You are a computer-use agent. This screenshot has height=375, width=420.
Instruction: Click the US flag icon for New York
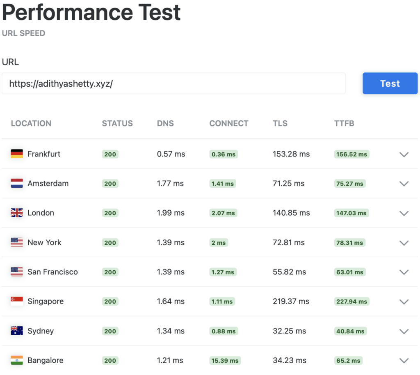click(x=16, y=242)
